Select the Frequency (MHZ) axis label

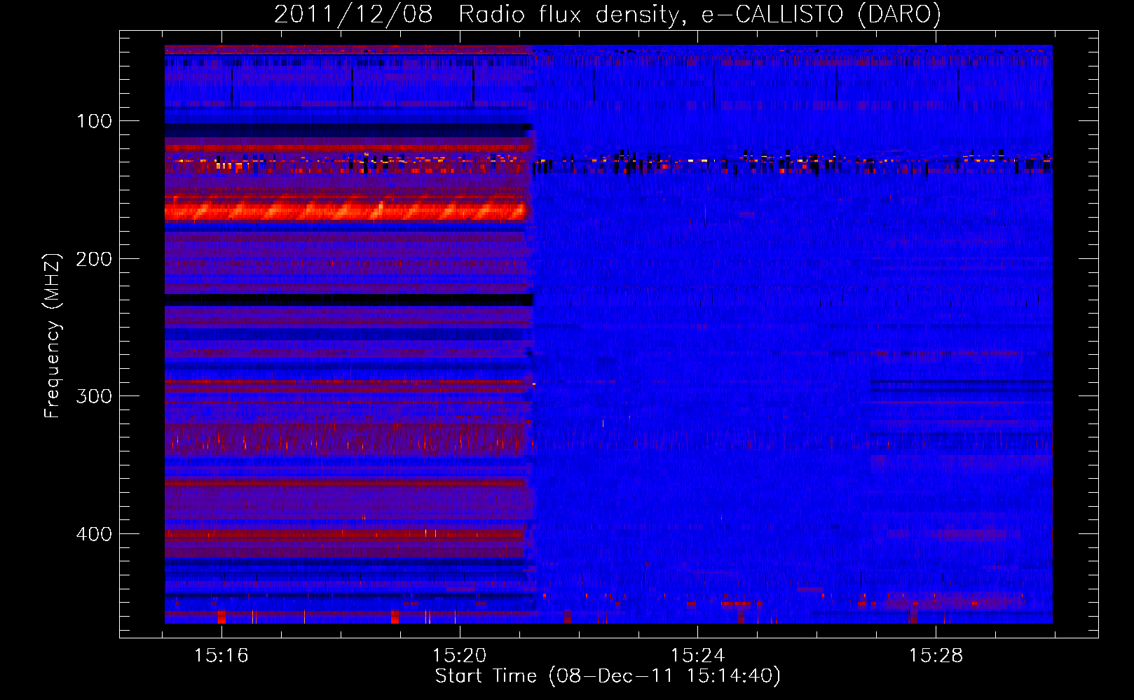click(53, 335)
